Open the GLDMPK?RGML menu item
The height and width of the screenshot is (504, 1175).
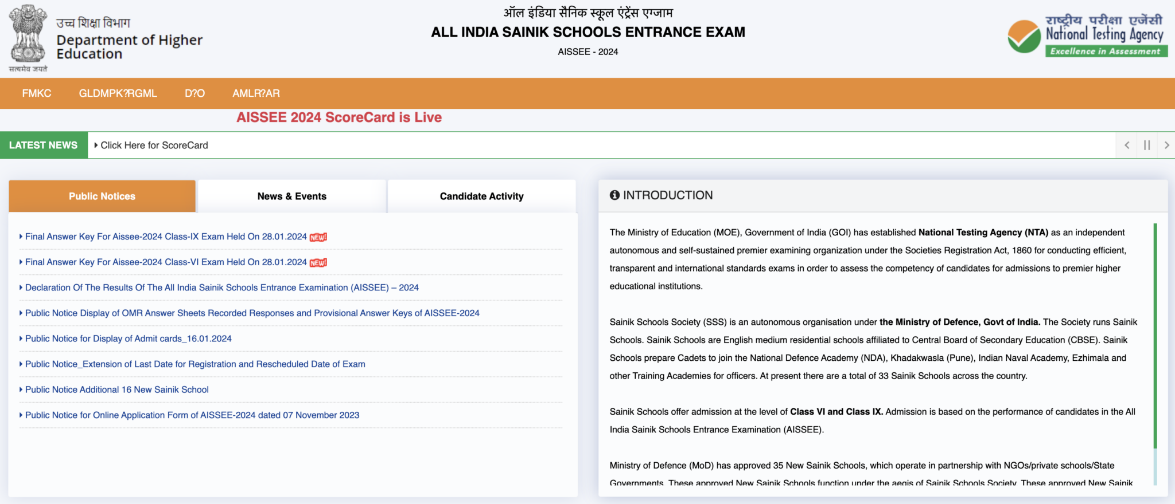pyautogui.click(x=118, y=93)
